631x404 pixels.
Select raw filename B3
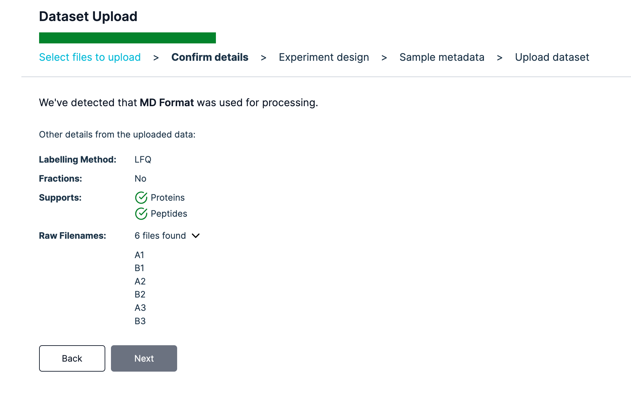[x=140, y=321]
